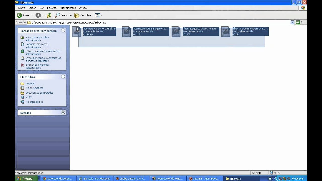Open Documentos compartidos link
The height and width of the screenshot is (181, 322).
point(39,93)
